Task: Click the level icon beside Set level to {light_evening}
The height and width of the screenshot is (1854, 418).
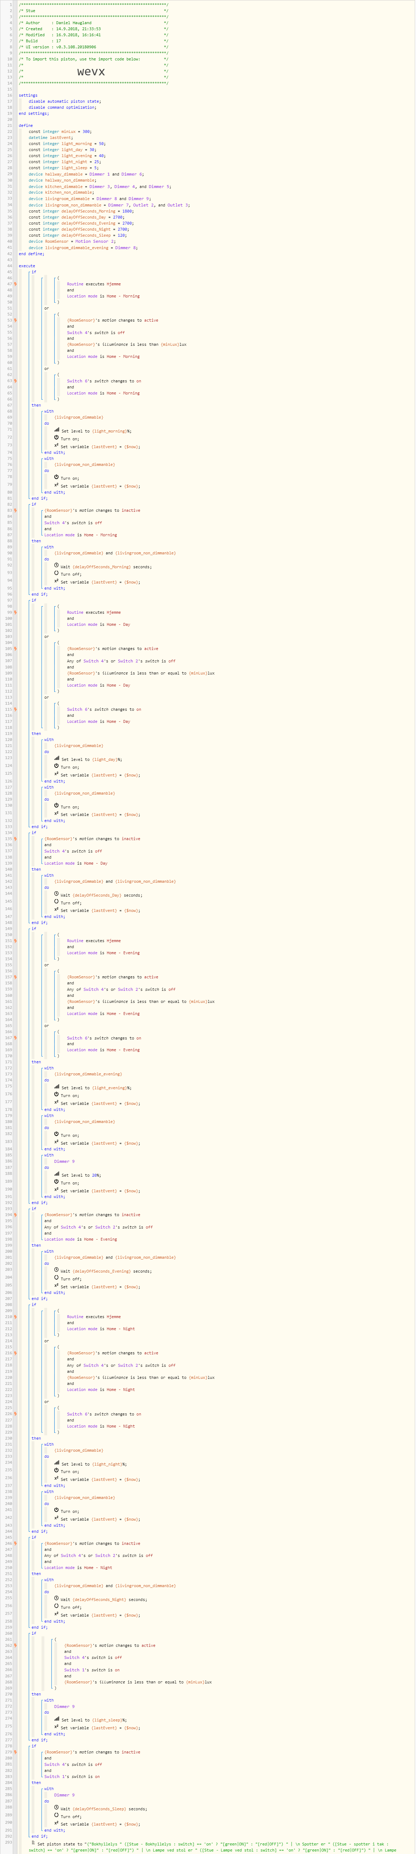Action: (57, 1087)
